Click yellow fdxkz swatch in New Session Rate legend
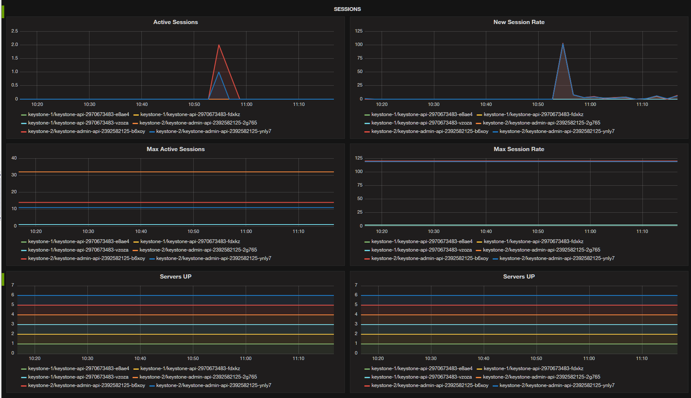 (479, 115)
